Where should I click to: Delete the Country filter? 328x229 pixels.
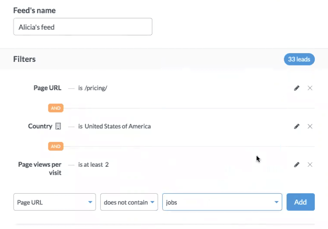[x=310, y=127]
